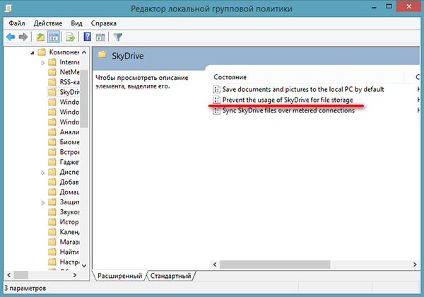
Task: Close the policy editor window
Action: (x=409, y=6)
